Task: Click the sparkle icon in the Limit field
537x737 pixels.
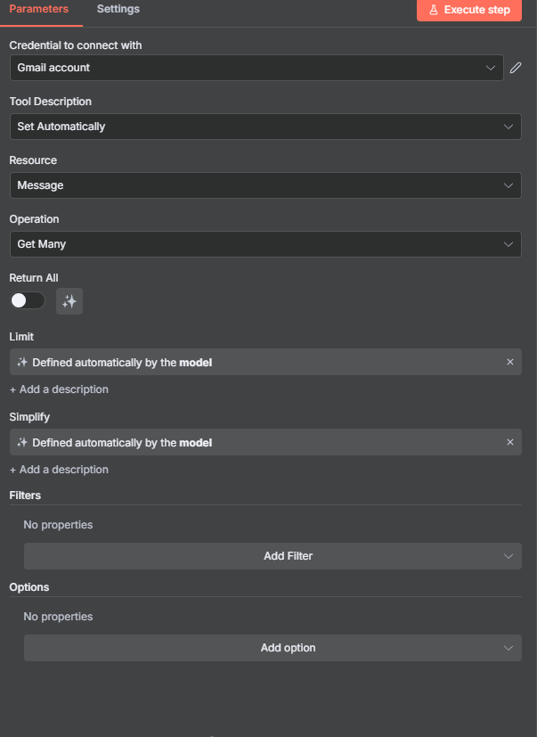Action: pos(22,363)
